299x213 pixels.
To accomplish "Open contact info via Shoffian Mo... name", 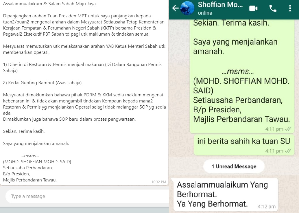I will click(220, 5).
